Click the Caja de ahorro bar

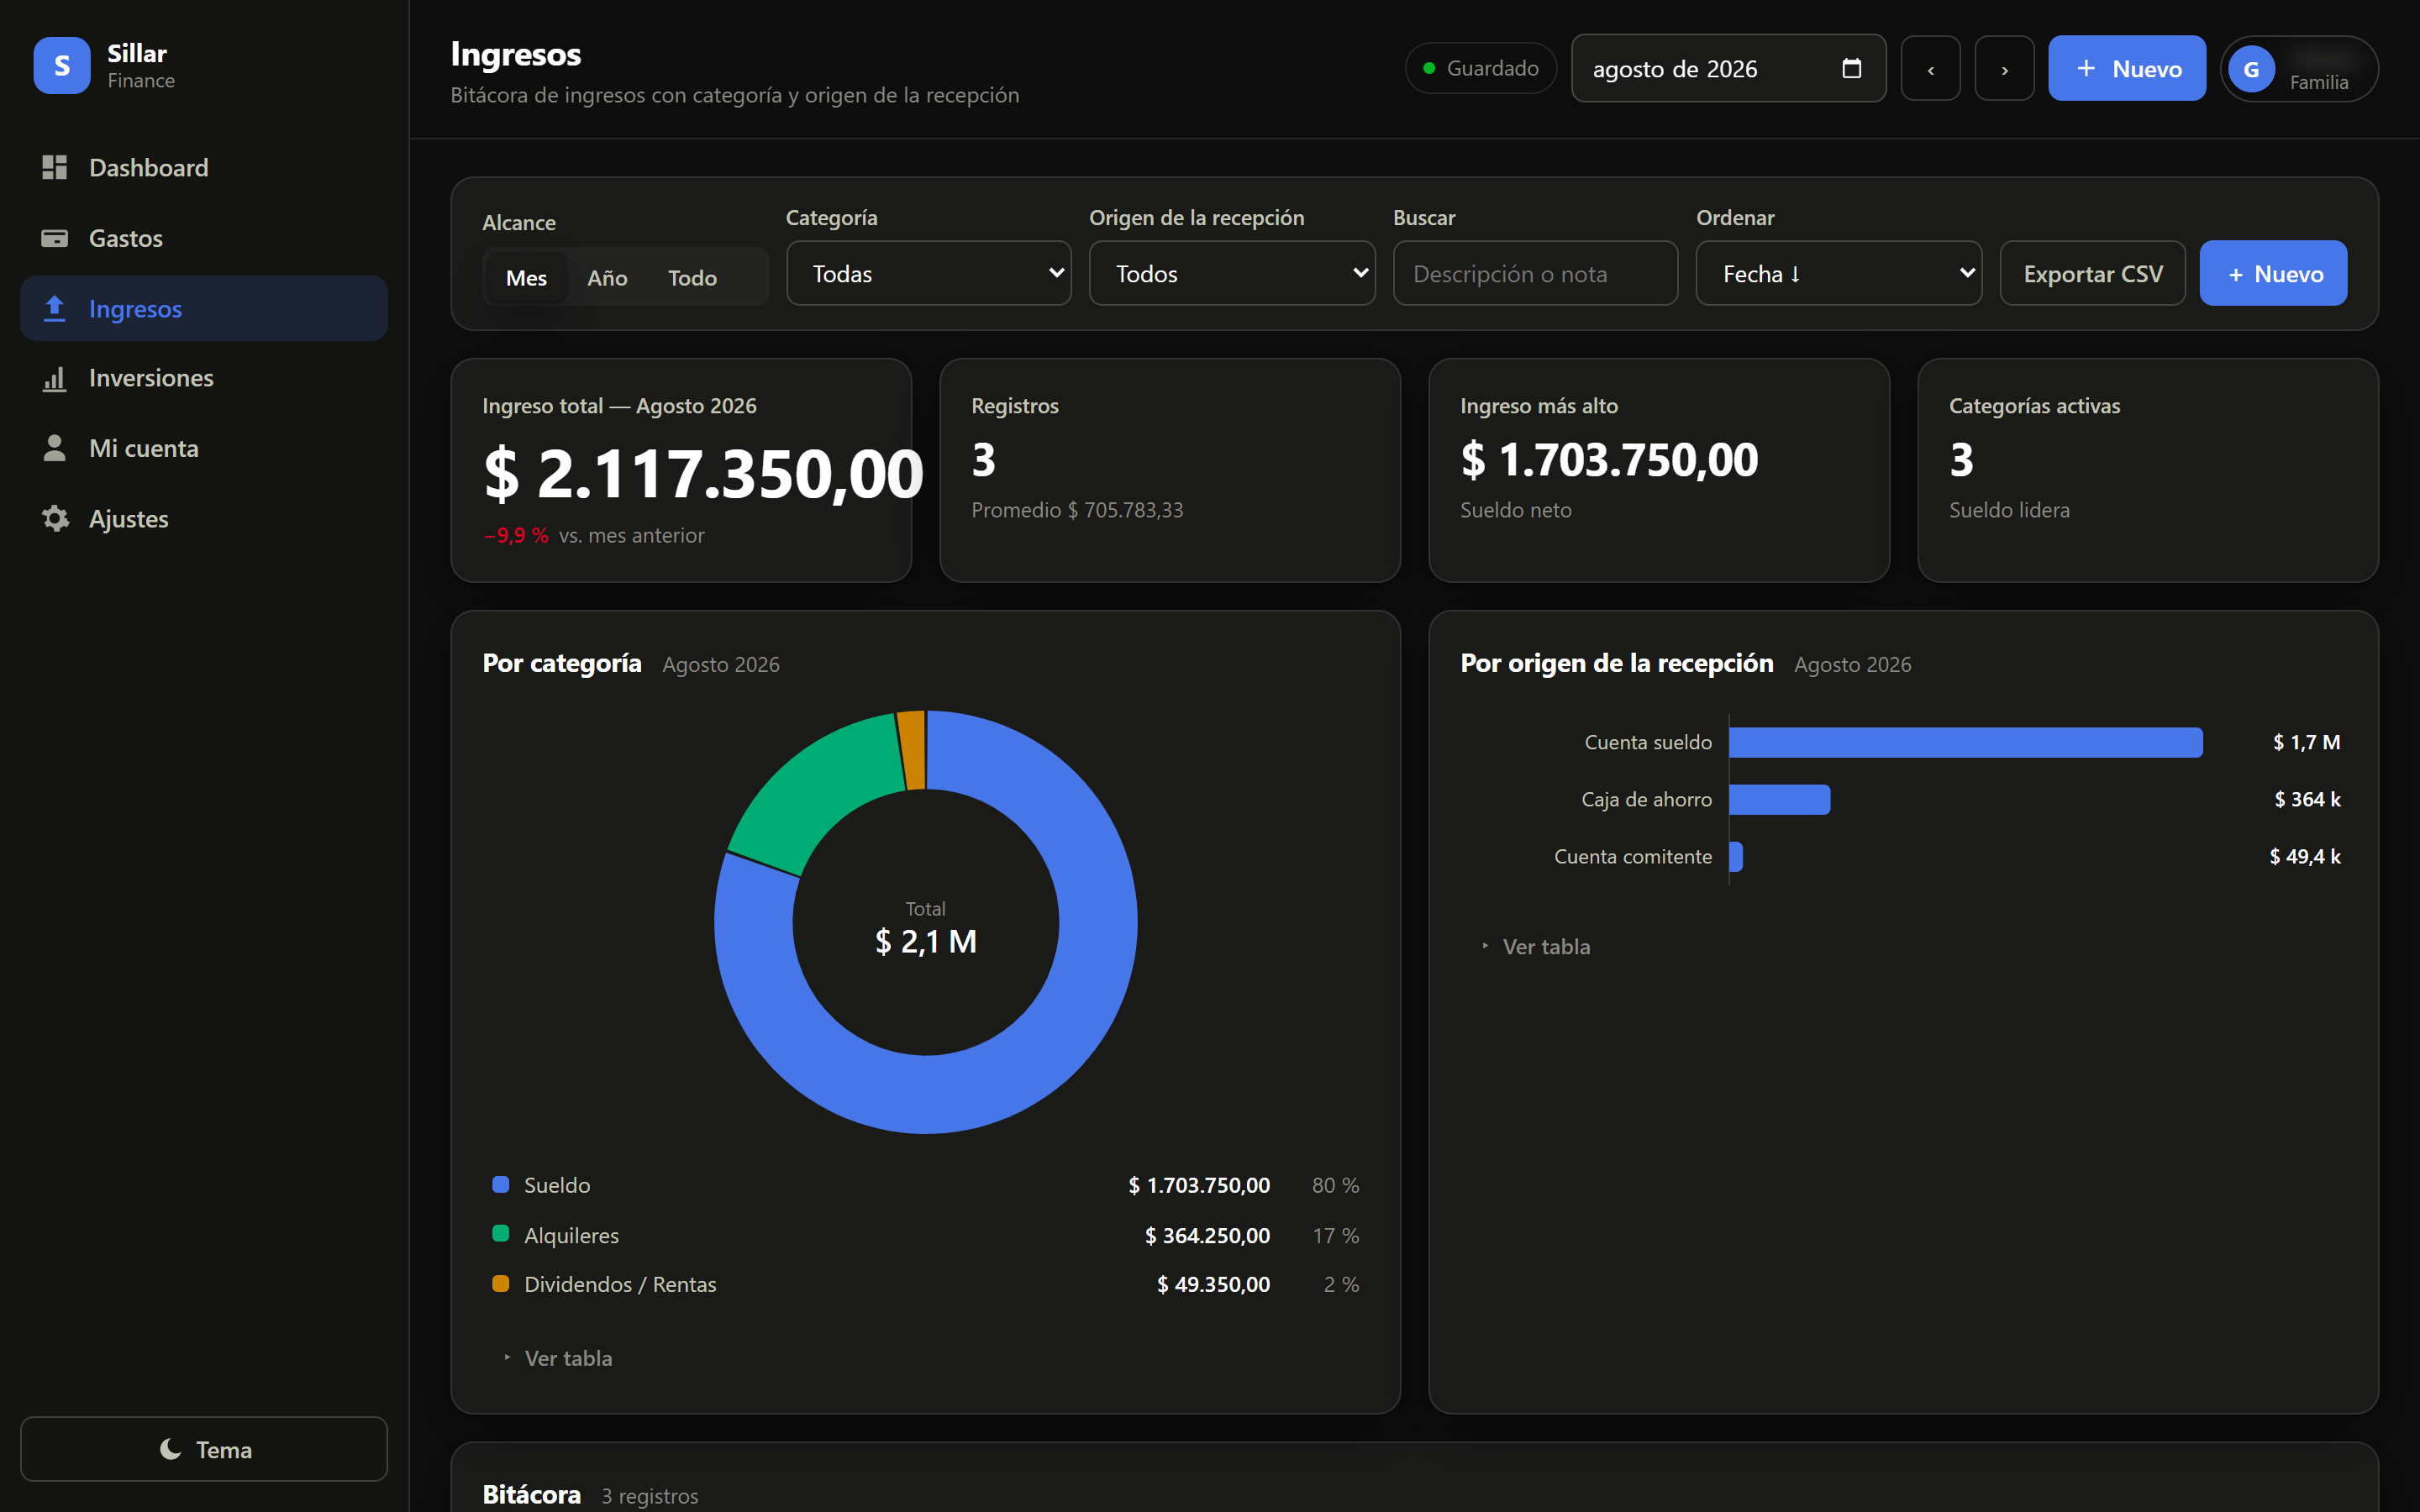(1779, 799)
